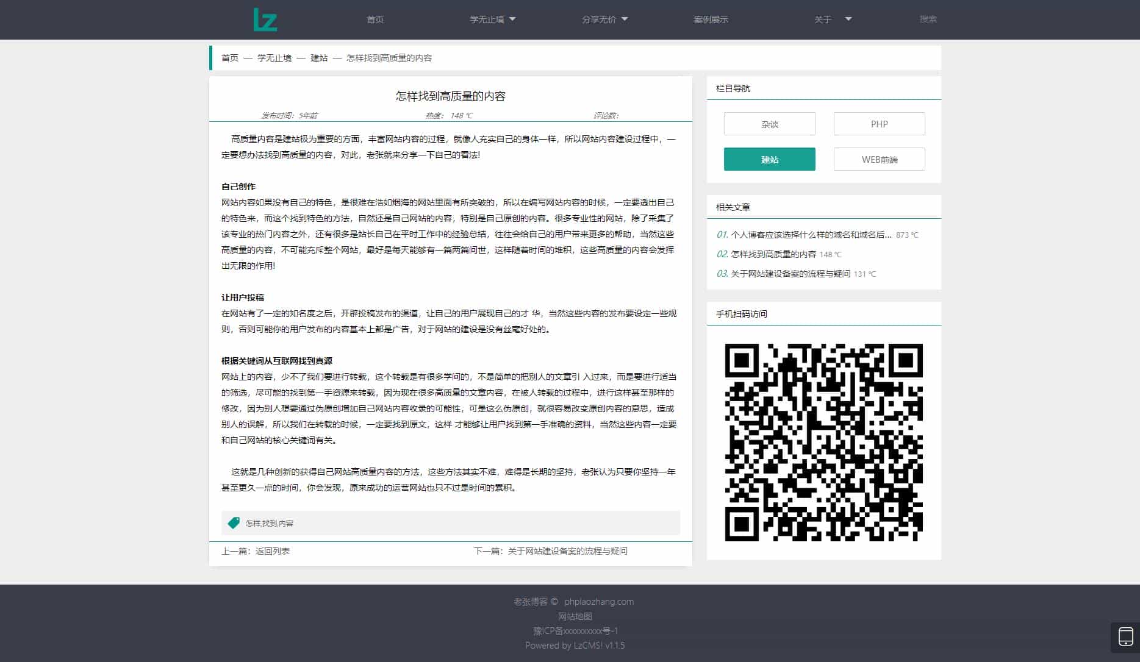Select the 杂谈 category button
Viewport: 1140px width, 662px height.
(x=769, y=123)
